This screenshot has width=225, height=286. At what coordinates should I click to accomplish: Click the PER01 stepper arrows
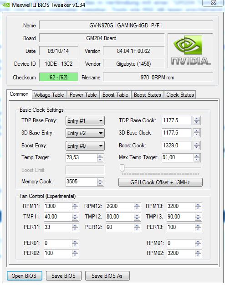click(x=75, y=243)
